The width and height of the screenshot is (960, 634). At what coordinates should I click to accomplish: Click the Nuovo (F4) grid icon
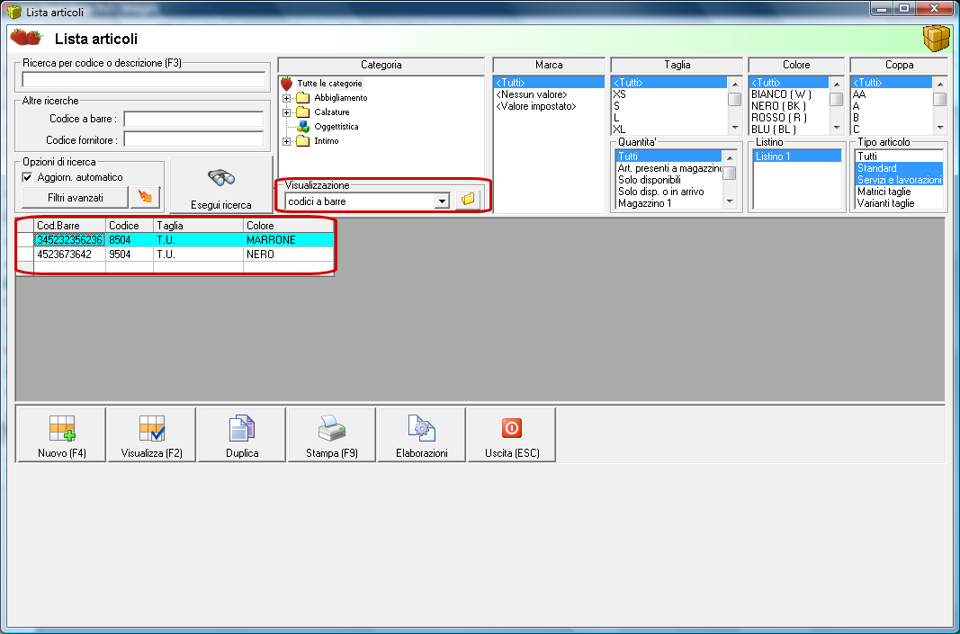tap(62, 428)
